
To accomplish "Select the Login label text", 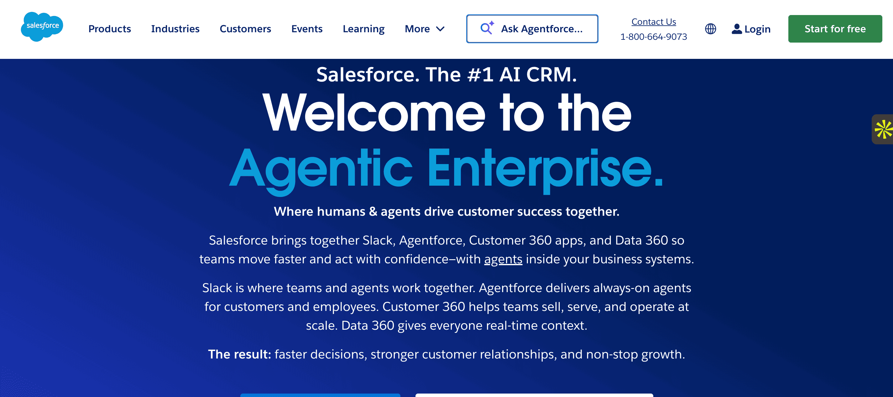I will [757, 29].
